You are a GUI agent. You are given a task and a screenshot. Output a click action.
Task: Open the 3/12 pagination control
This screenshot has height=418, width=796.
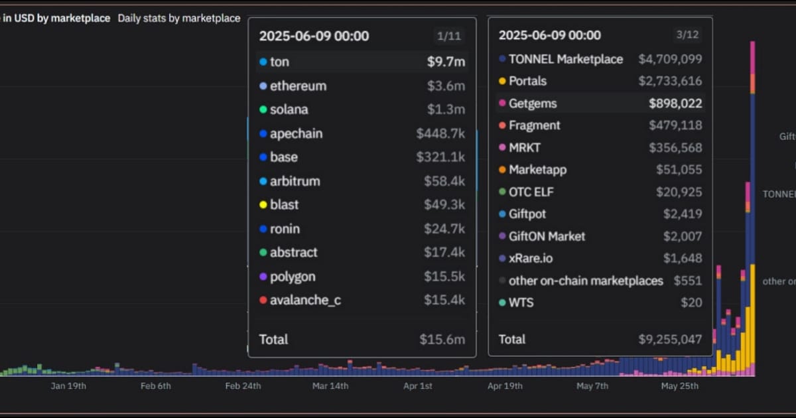(688, 35)
